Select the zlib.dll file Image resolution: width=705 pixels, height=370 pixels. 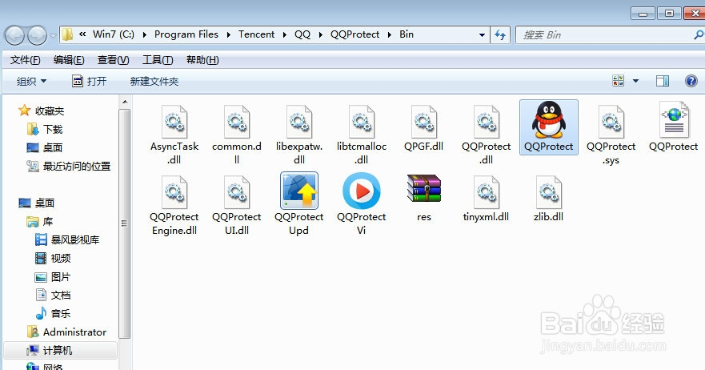(x=548, y=199)
